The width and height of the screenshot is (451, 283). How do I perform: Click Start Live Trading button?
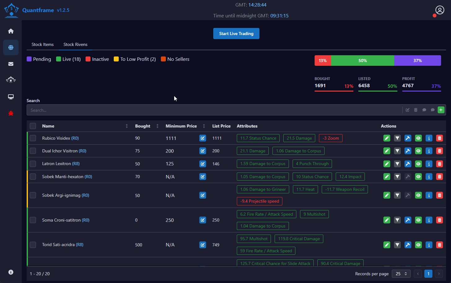236,34
